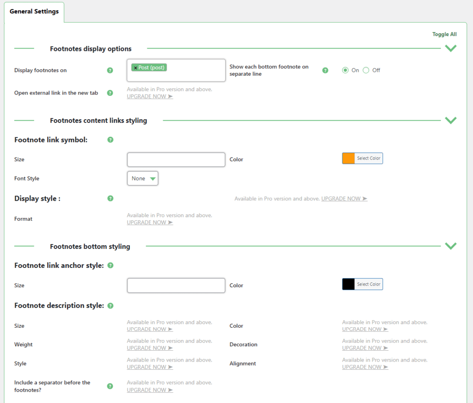Viewport: 473px width, 403px height.
Task: Click help icon beside Footnote link anchor style
Action: coord(110,266)
